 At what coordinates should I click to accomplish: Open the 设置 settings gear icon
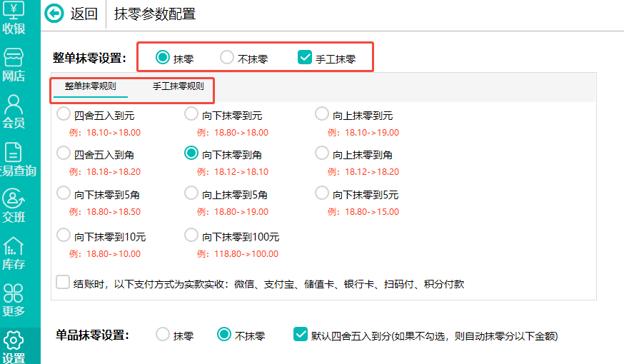14,345
